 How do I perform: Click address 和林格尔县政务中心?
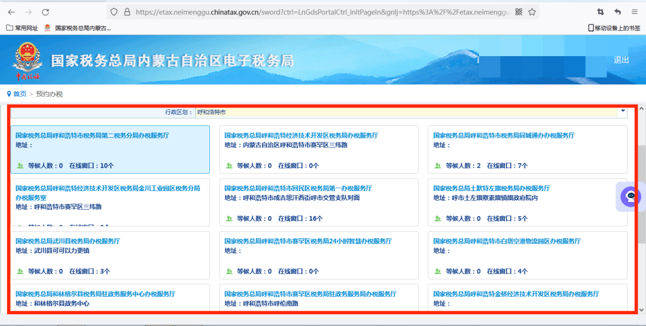pos(62,303)
